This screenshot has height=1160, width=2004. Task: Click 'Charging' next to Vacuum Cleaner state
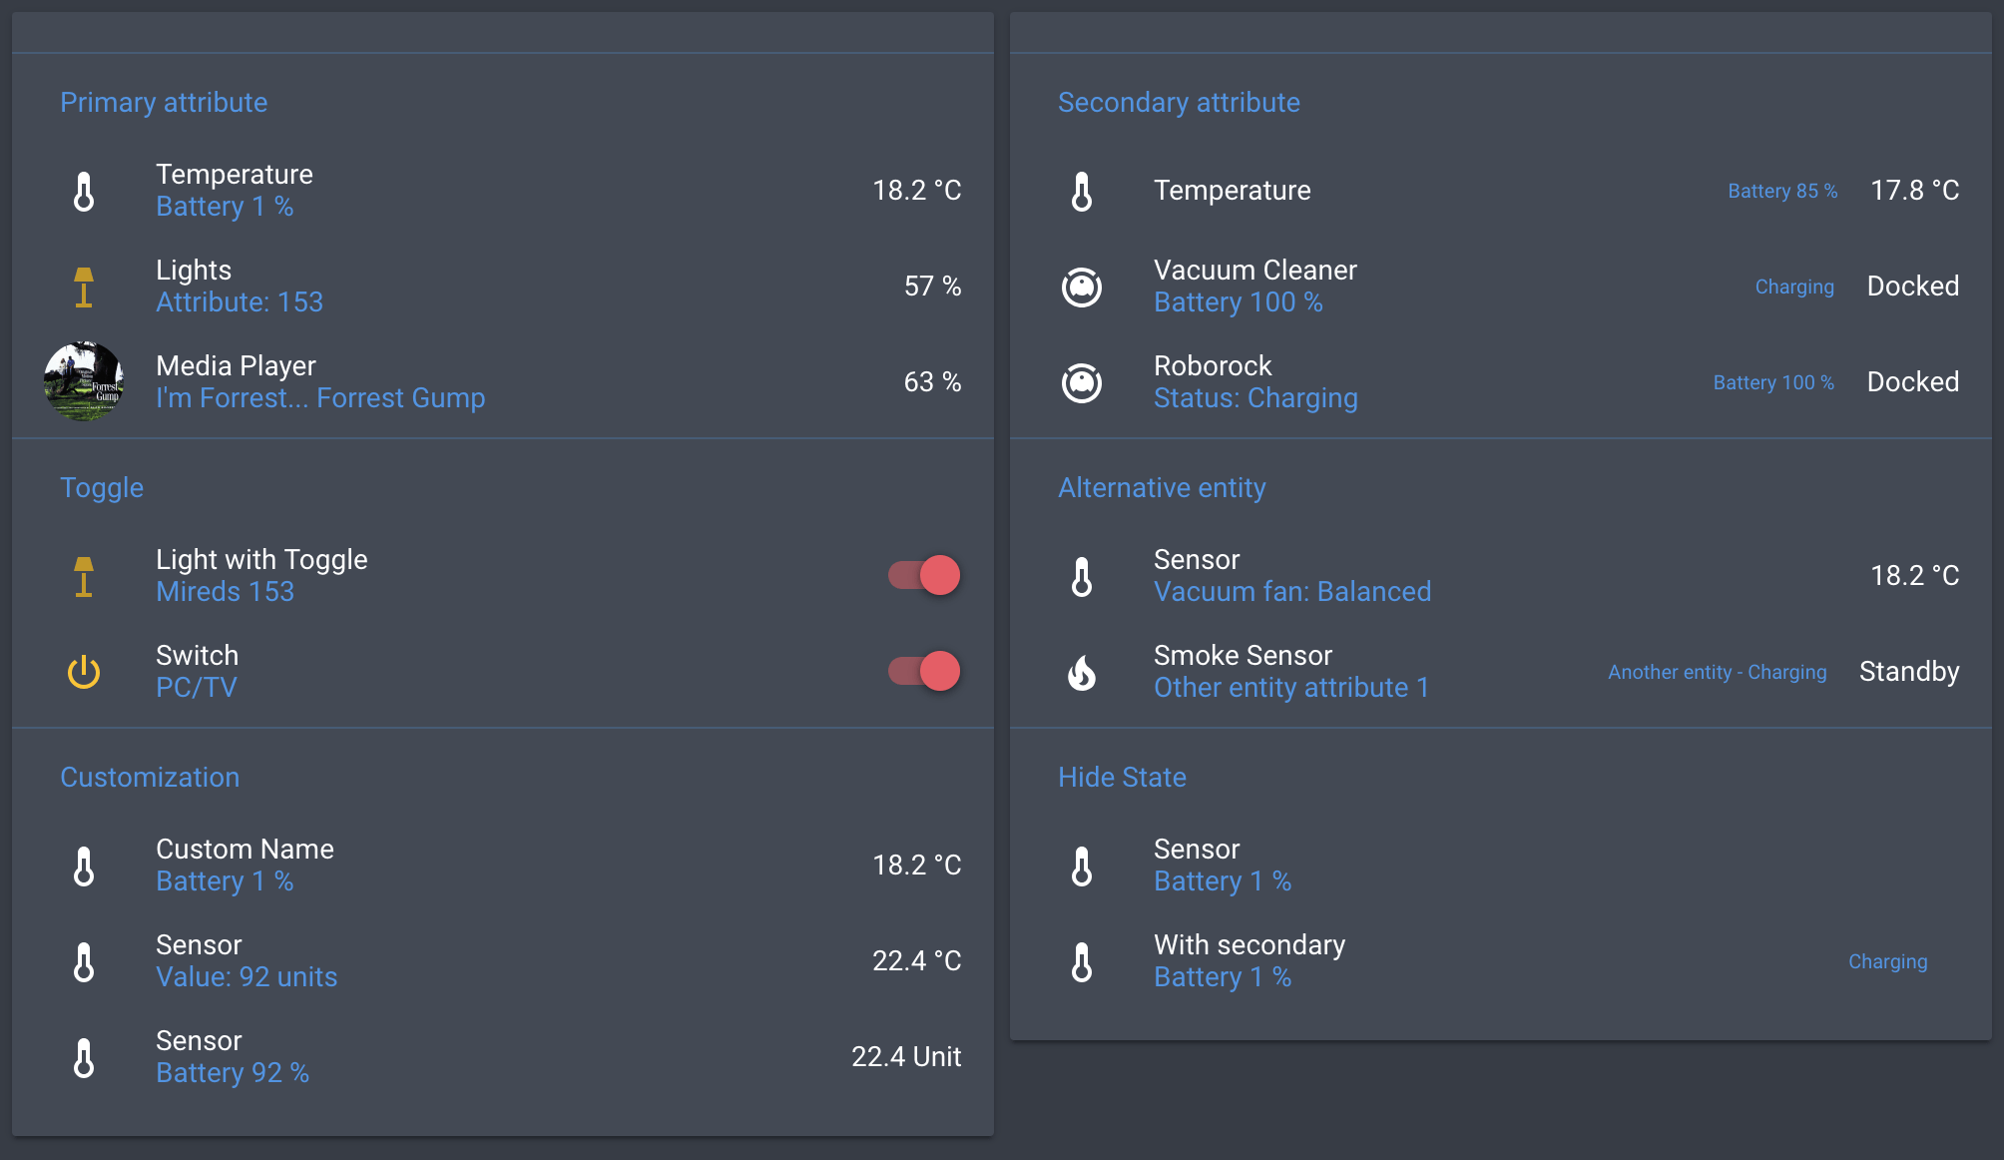(1793, 287)
